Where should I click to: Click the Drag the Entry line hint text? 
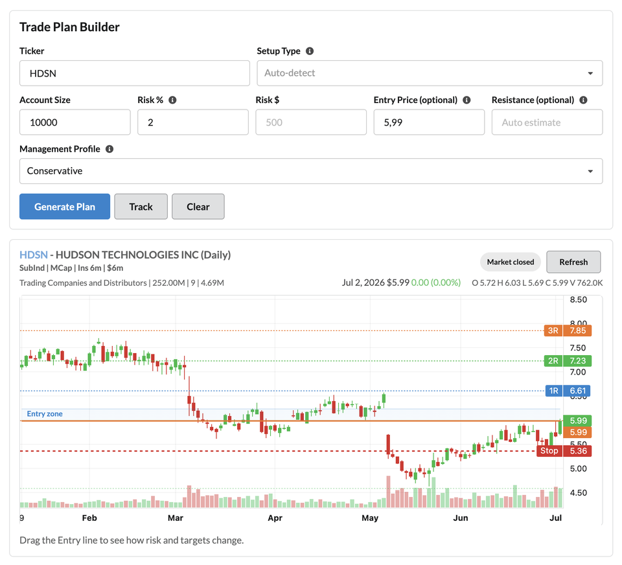(132, 540)
